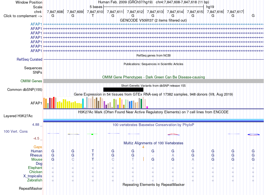This screenshot has width=264, height=195.
Task: Click the magenta last bar in GTEx chart
Action: [x=147, y=107]
